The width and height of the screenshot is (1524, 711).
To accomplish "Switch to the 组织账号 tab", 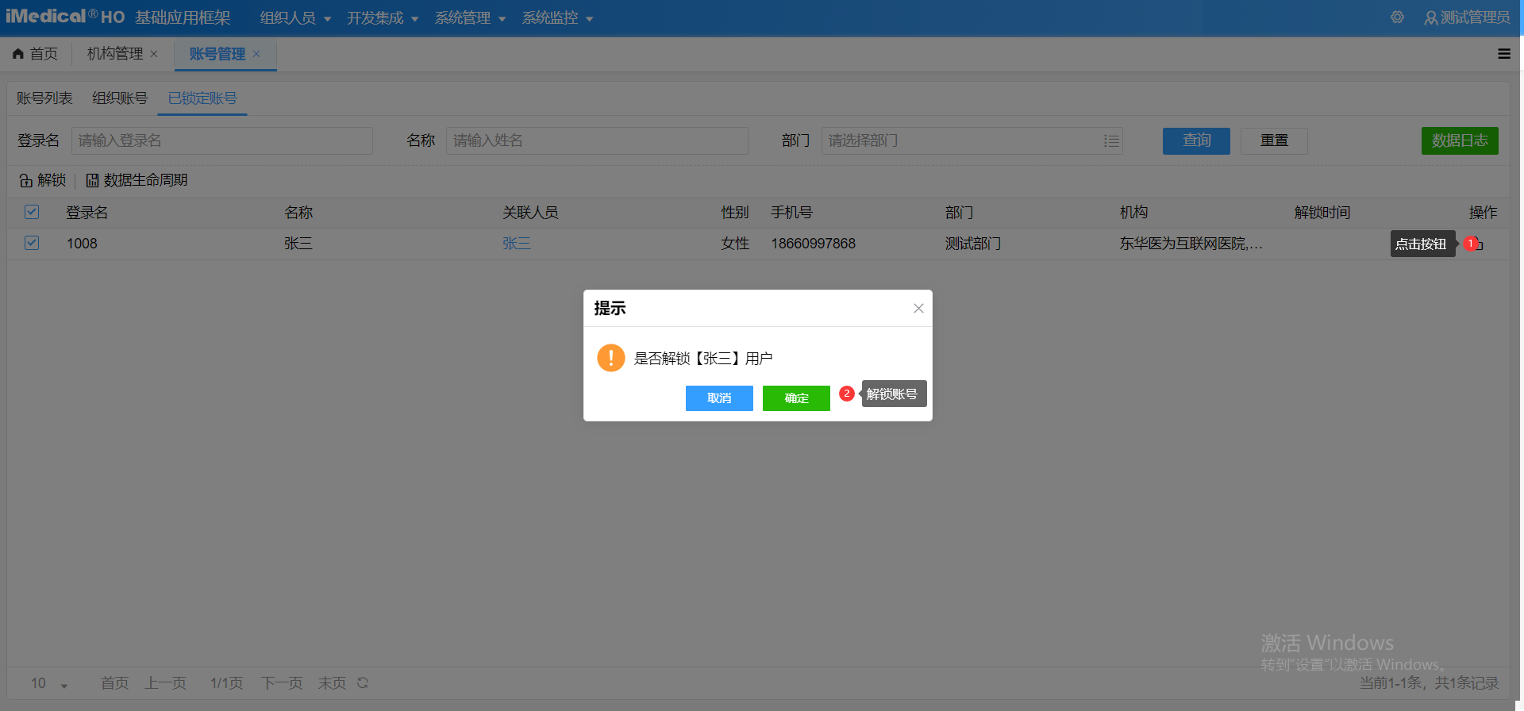I will point(120,98).
